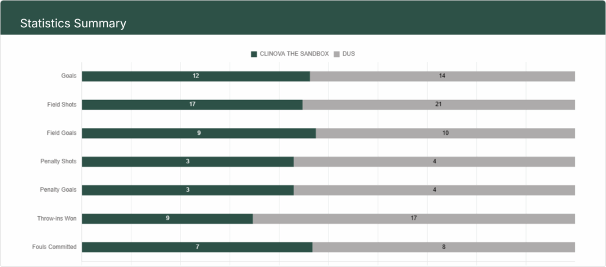
Task: Click the Statistics Summary header title
Action: click(x=73, y=24)
